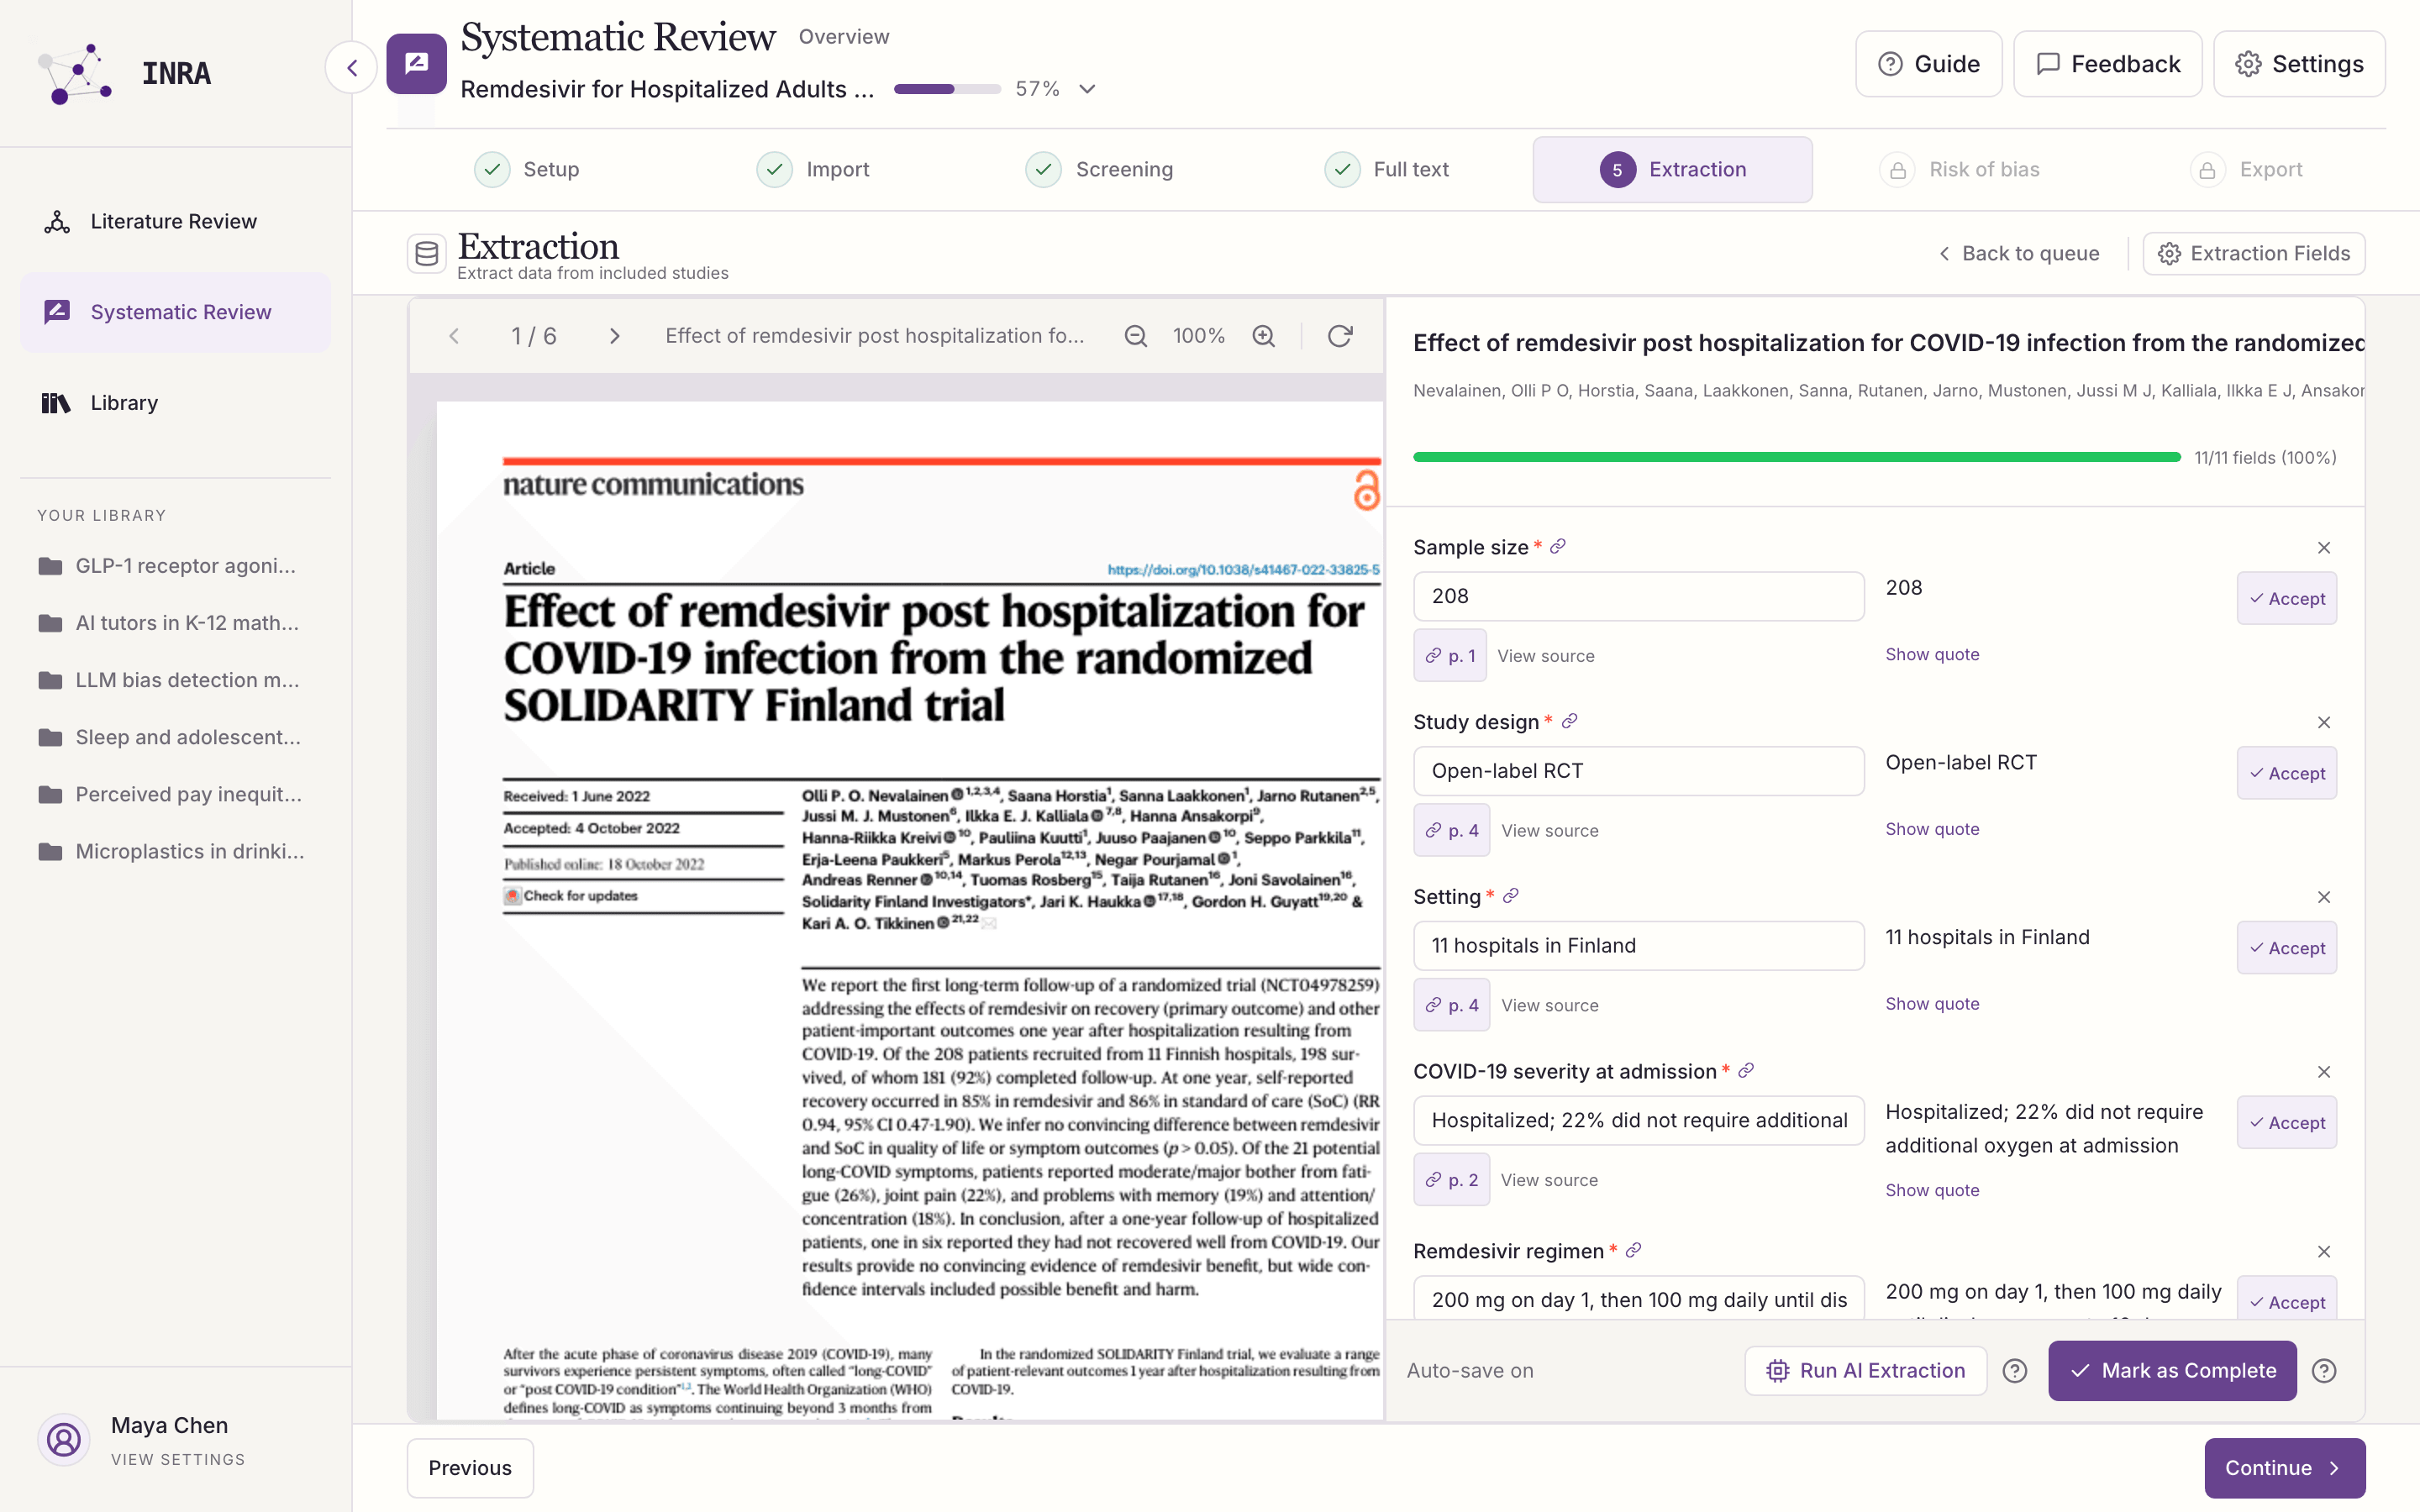Accept the Sample size suggestion 208
The height and width of the screenshot is (1512, 2420).
(2287, 598)
